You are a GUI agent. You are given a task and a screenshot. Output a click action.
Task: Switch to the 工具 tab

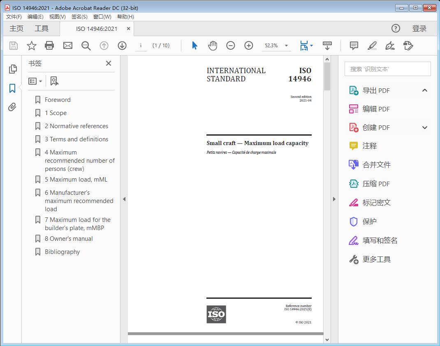pos(42,28)
